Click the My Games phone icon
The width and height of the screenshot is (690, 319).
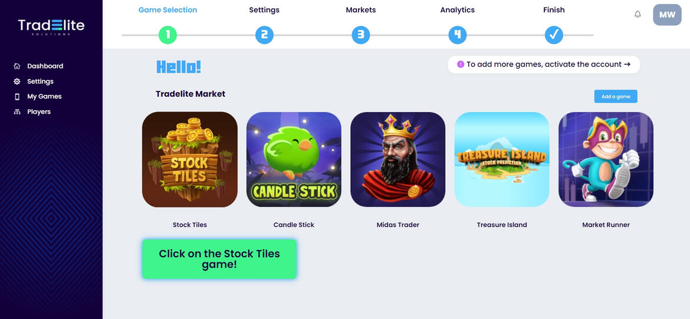point(17,96)
